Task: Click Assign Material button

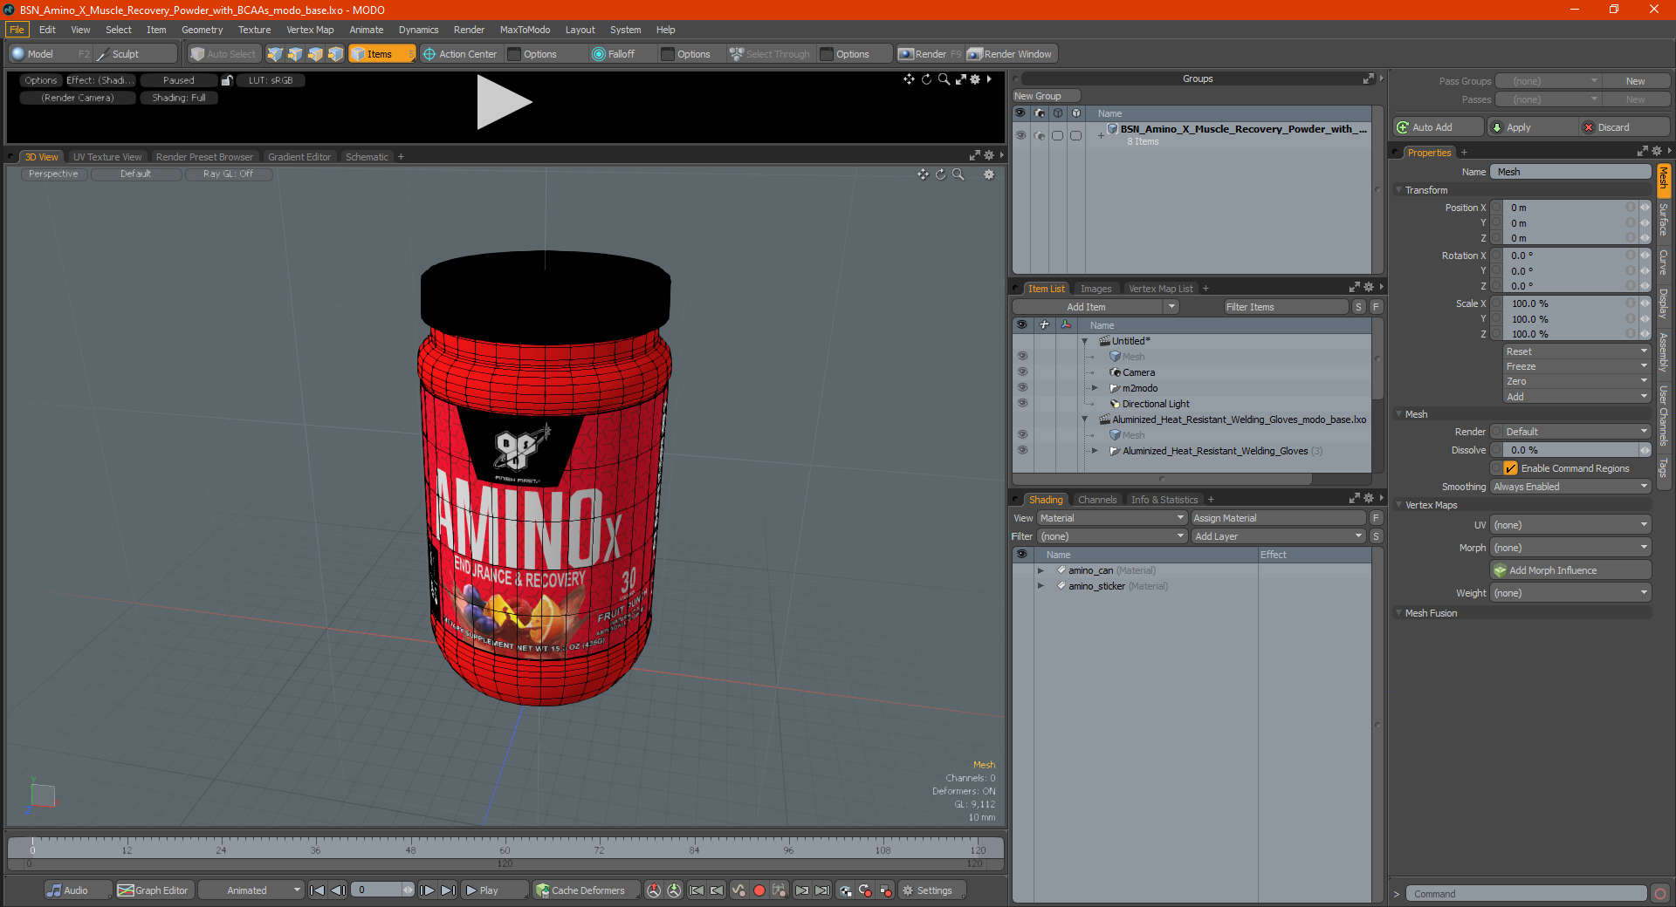Action: (1278, 518)
